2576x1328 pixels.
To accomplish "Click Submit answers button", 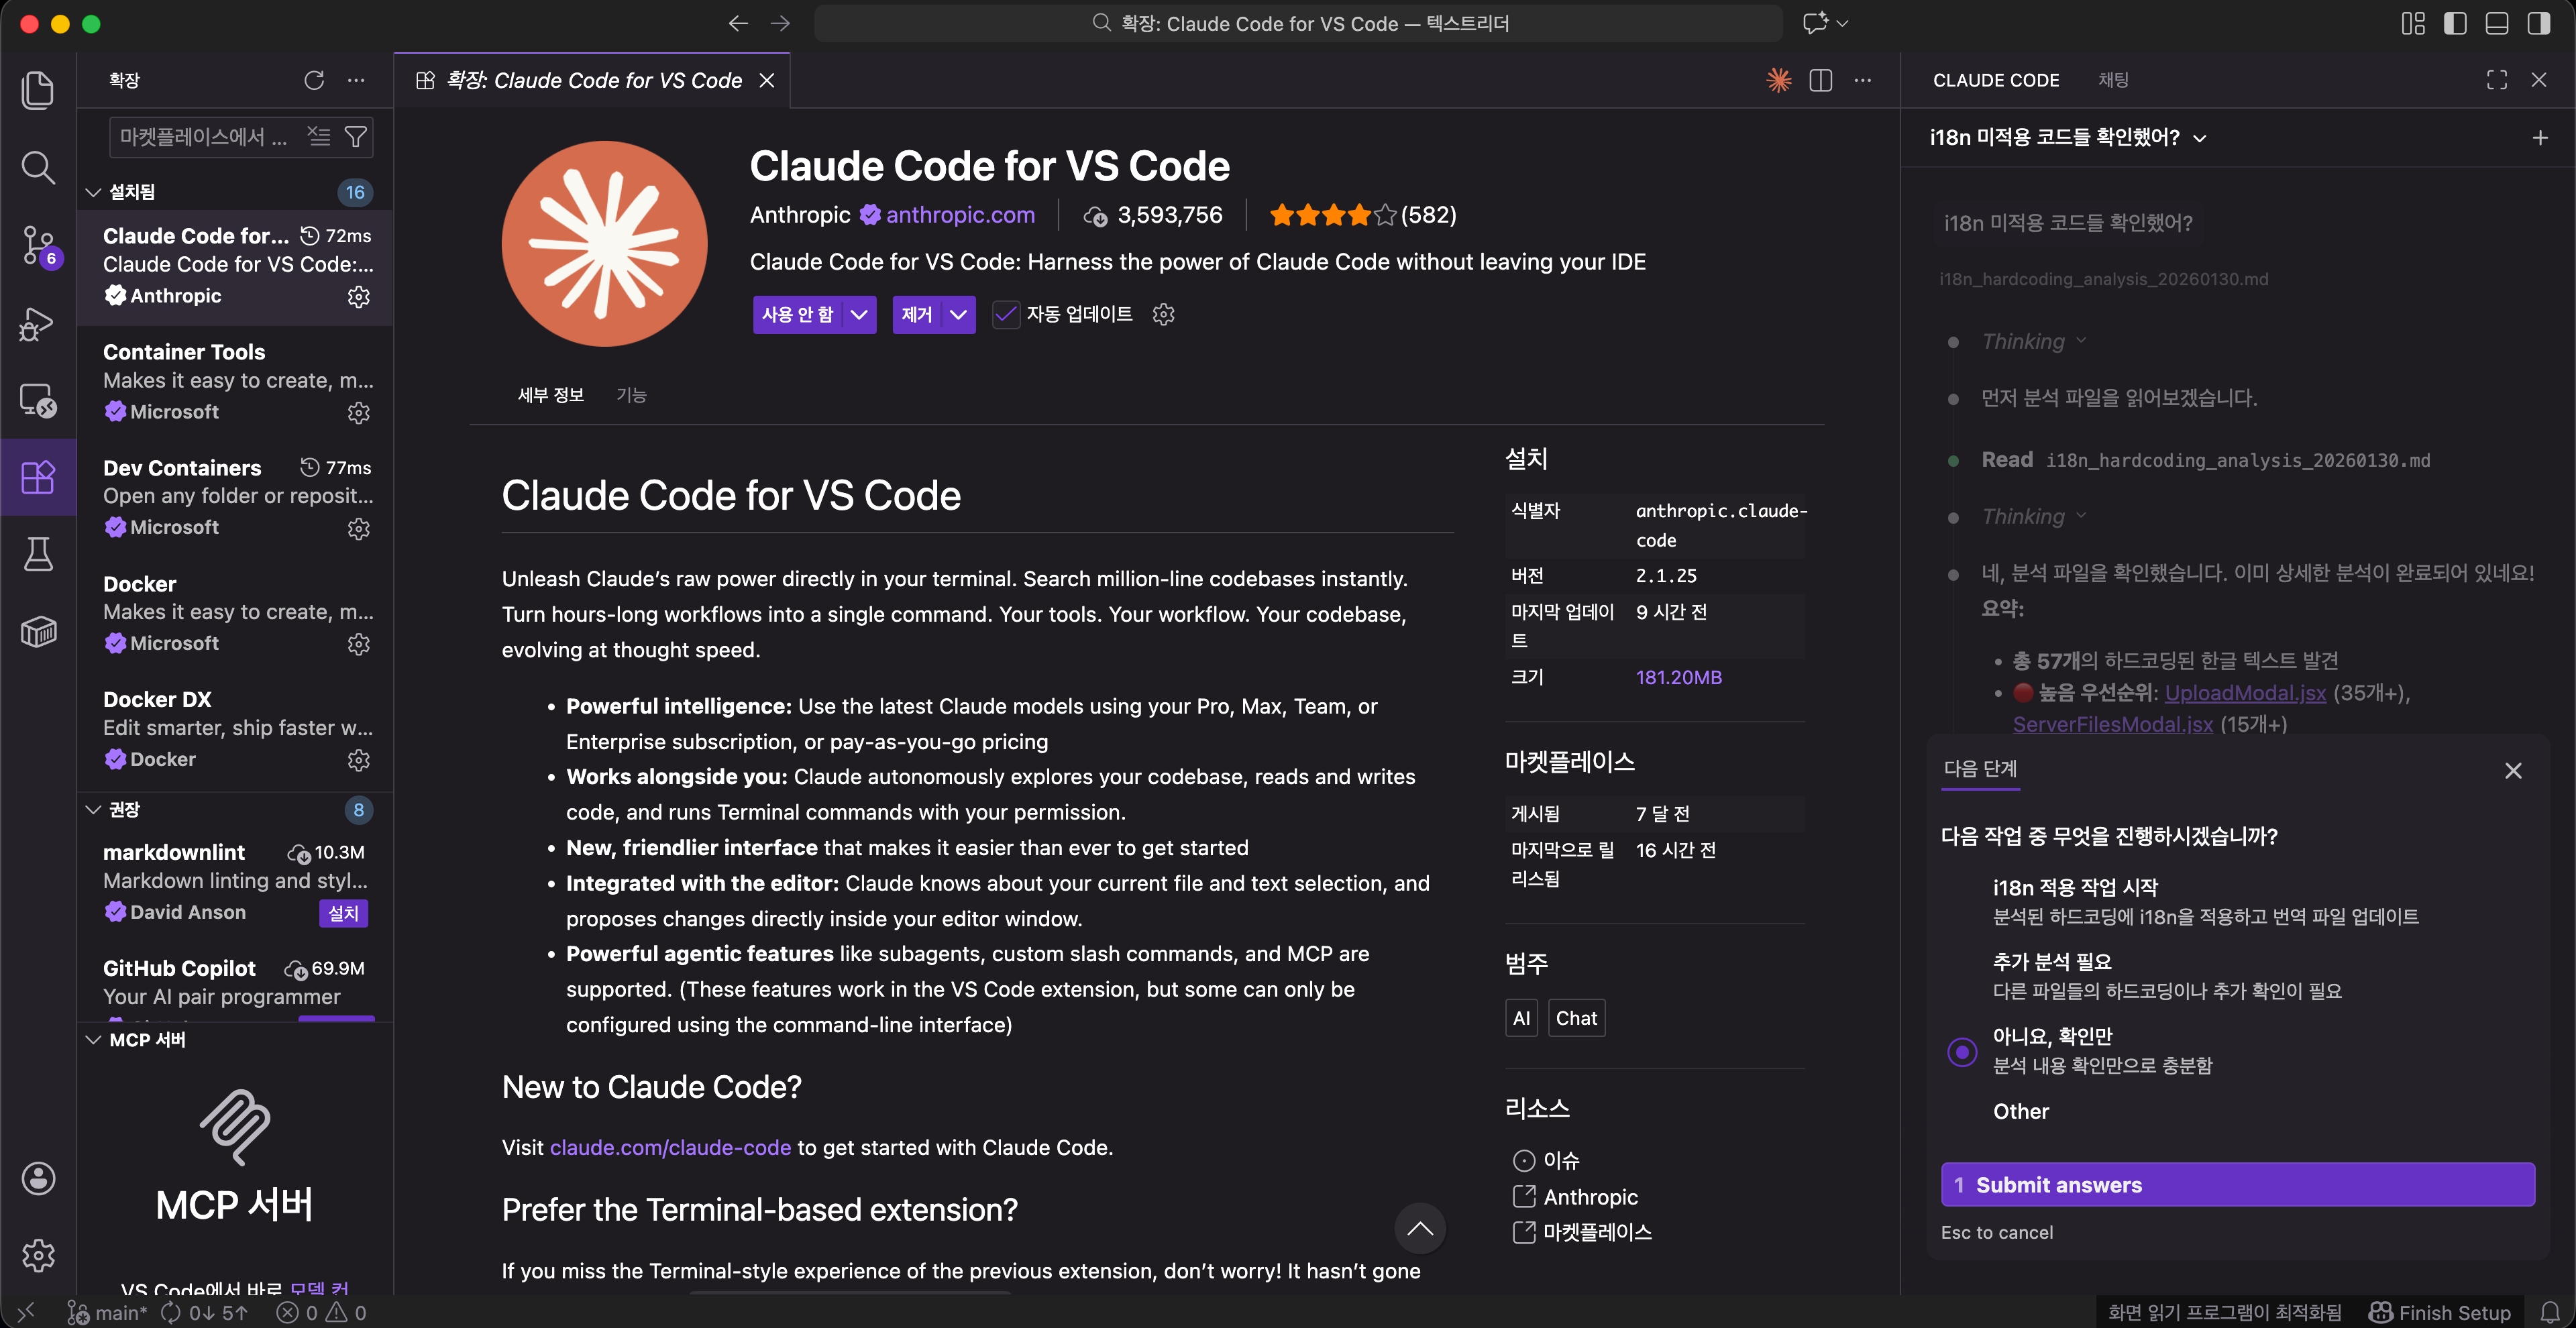I will point(2237,1185).
